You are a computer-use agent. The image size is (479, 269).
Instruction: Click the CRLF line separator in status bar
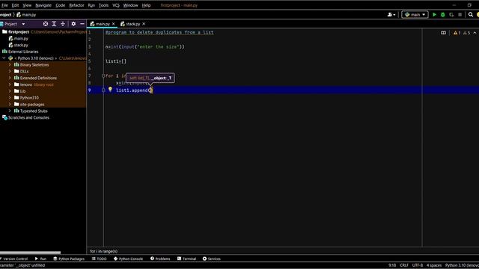point(404,265)
